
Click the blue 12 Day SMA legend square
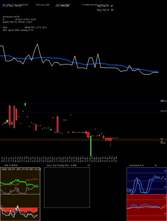tap(3, 6)
